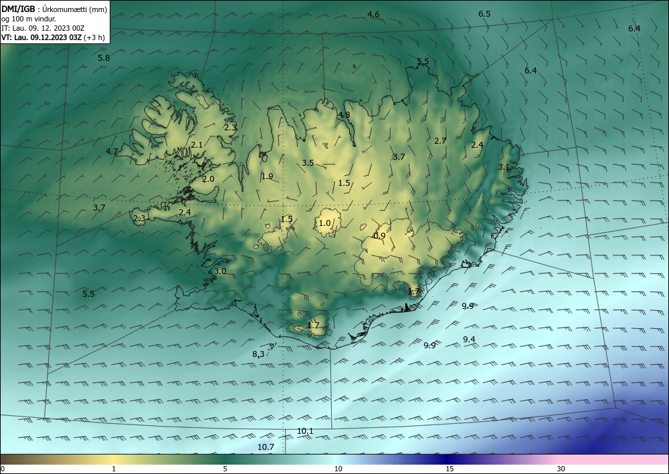This screenshot has height=474, width=669.
Task: Click the 2.0 map value
Action: pyautogui.click(x=208, y=179)
